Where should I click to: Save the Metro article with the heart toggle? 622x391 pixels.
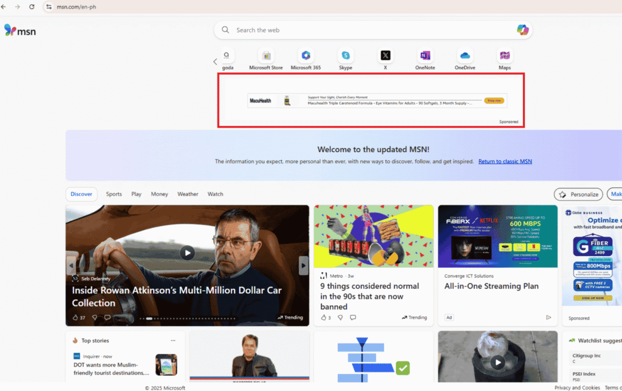tap(340, 317)
